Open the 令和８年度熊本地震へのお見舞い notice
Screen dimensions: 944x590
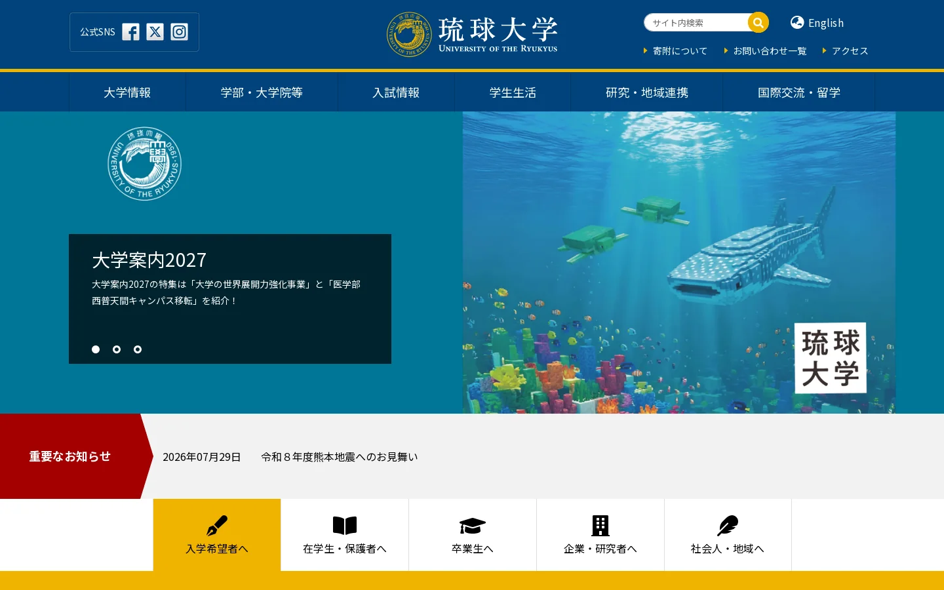click(339, 457)
